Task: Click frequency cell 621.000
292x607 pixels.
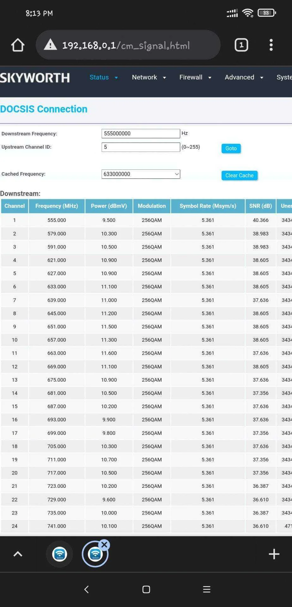Action: click(57, 260)
